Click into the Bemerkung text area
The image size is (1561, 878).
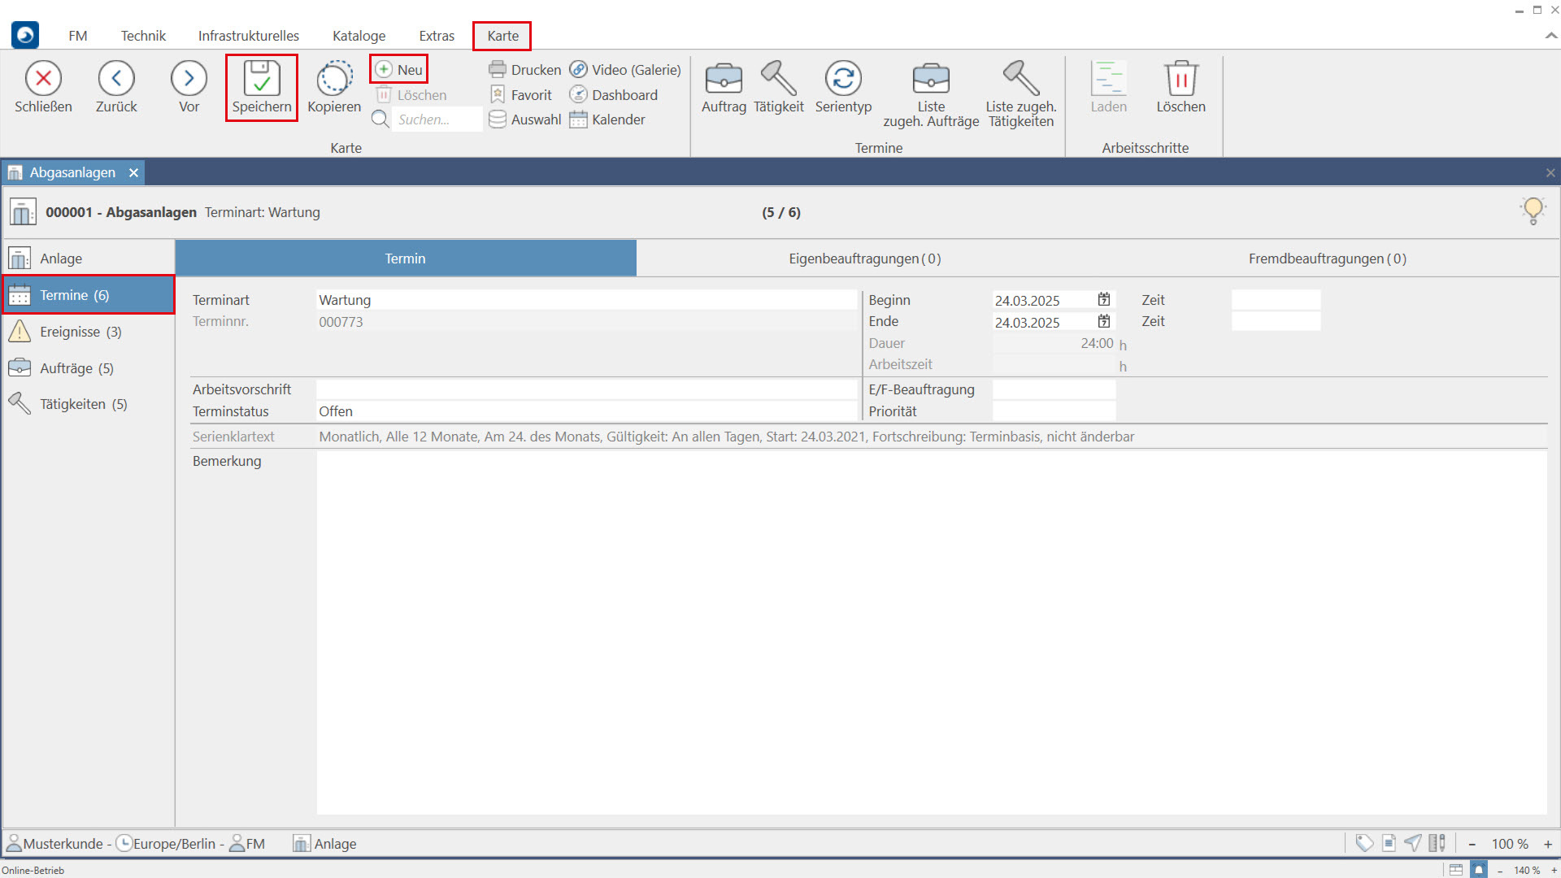[x=931, y=632]
